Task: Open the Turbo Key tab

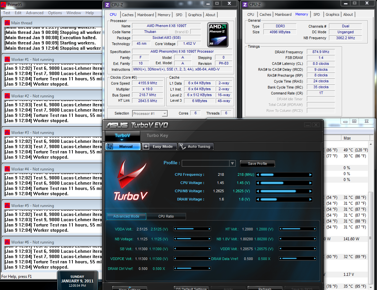Action: click(x=157, y=136)
